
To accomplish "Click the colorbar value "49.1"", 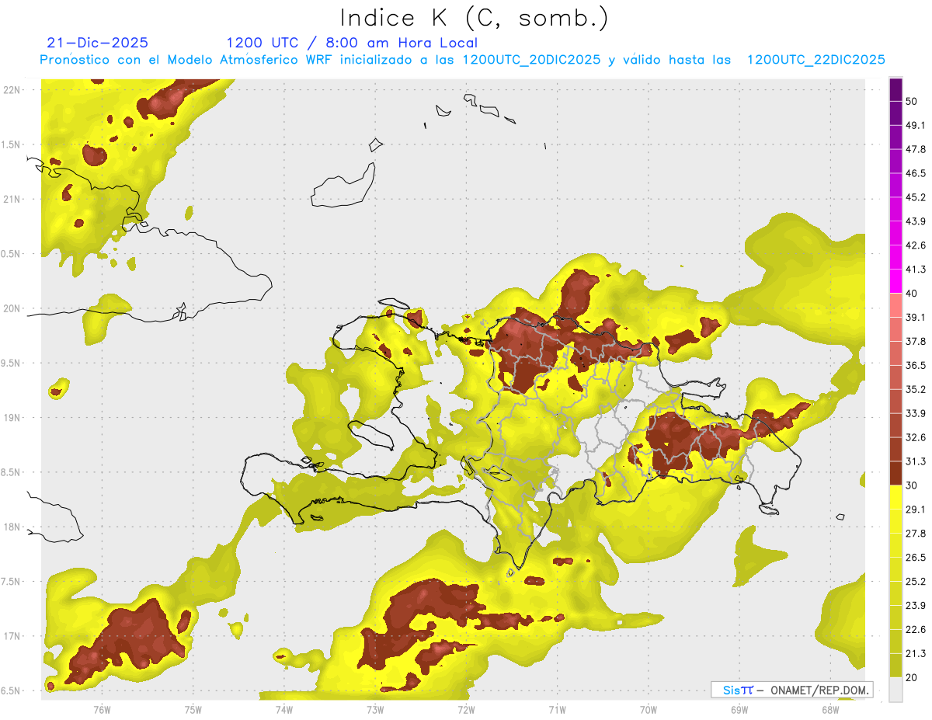I will click(916, 125).
